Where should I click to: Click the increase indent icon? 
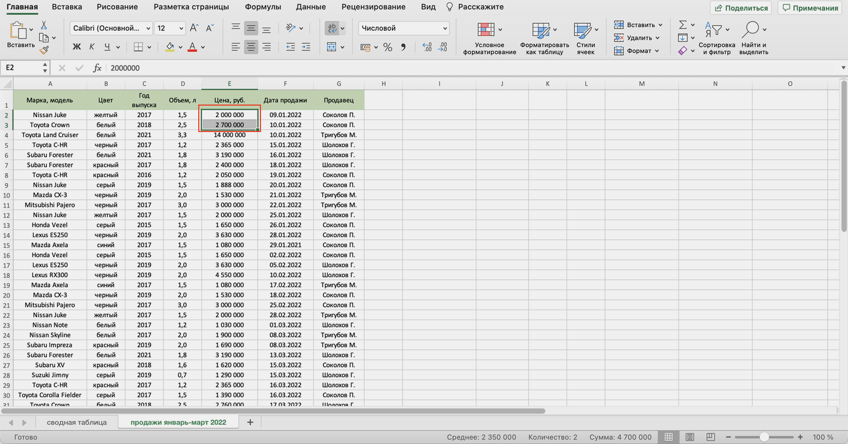pyautogui.click(x=306, y=47)
